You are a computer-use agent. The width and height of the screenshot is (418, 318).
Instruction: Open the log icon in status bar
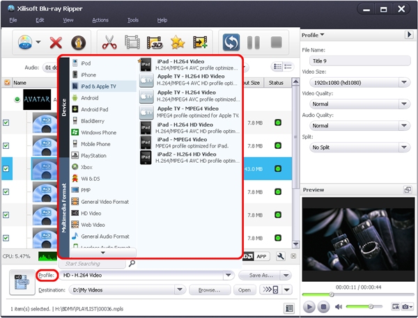[289, 308]
